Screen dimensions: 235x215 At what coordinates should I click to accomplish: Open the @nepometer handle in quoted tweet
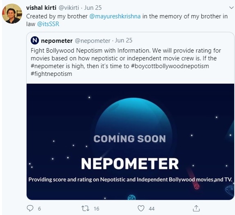pos(93,41)
